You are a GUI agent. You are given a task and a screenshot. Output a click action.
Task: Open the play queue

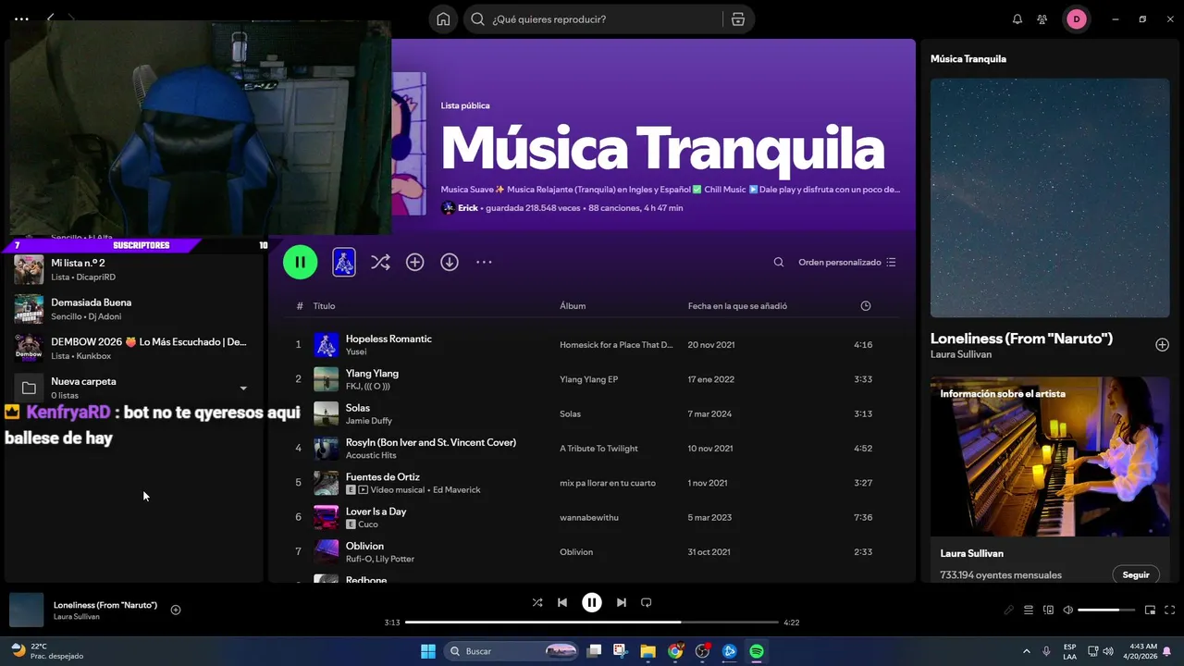coord(1029,610)
